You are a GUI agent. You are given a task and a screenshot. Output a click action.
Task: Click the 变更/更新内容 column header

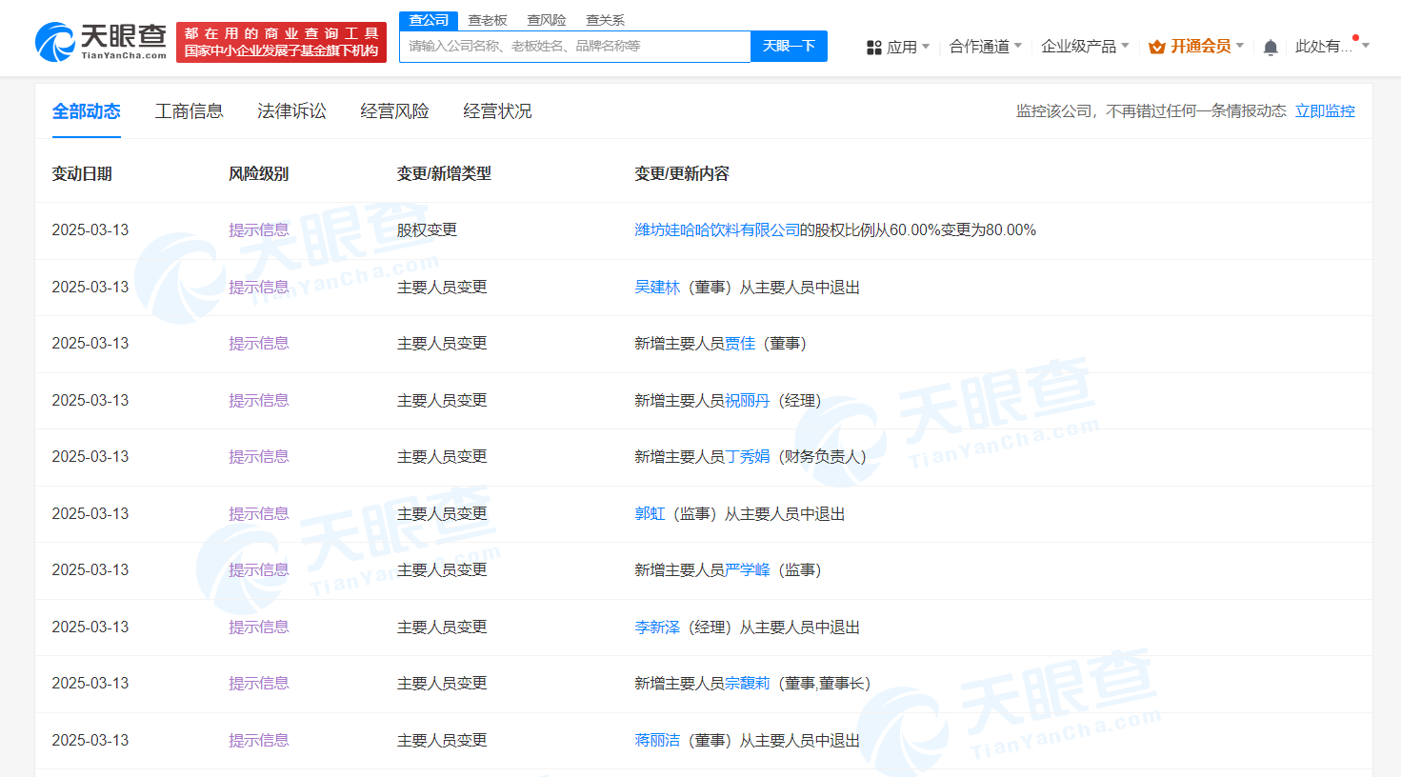[x=682, y=174]
